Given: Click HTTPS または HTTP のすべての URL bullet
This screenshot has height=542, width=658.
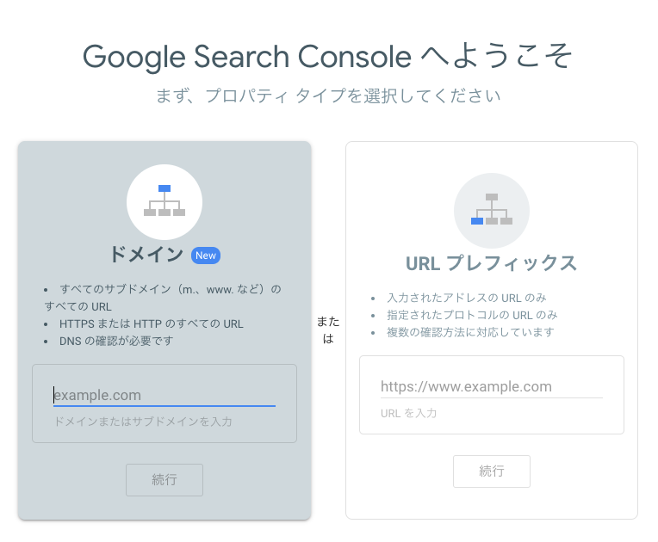Looking at the screenshot, I should click(151, 324).
